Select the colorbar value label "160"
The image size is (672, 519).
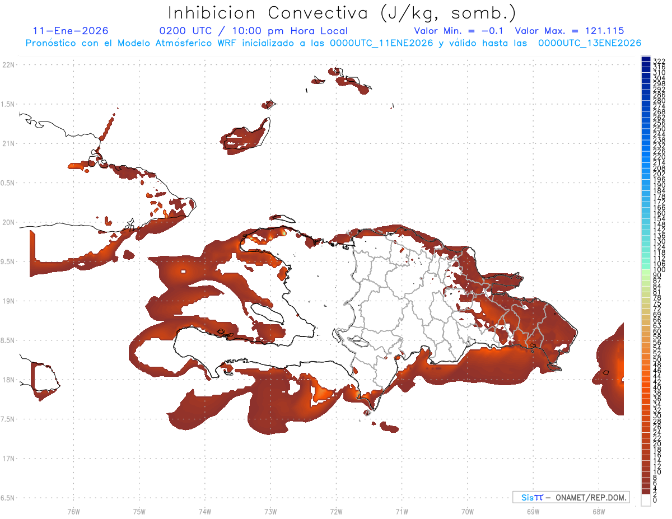tap(659, 213)
